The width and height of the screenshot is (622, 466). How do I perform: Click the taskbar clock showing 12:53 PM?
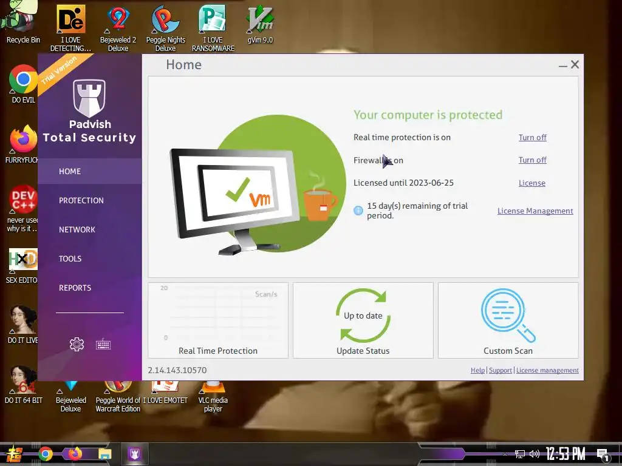point(566,454)
